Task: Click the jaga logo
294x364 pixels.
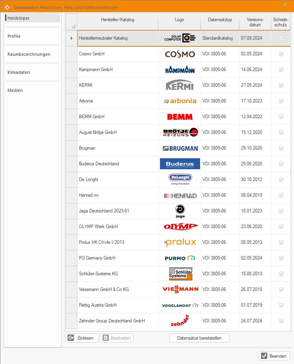Action: click(180, 211)
